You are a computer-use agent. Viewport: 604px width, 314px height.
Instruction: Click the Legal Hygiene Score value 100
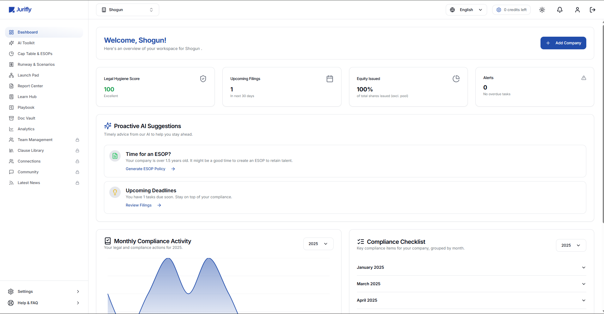click(109, 89)
